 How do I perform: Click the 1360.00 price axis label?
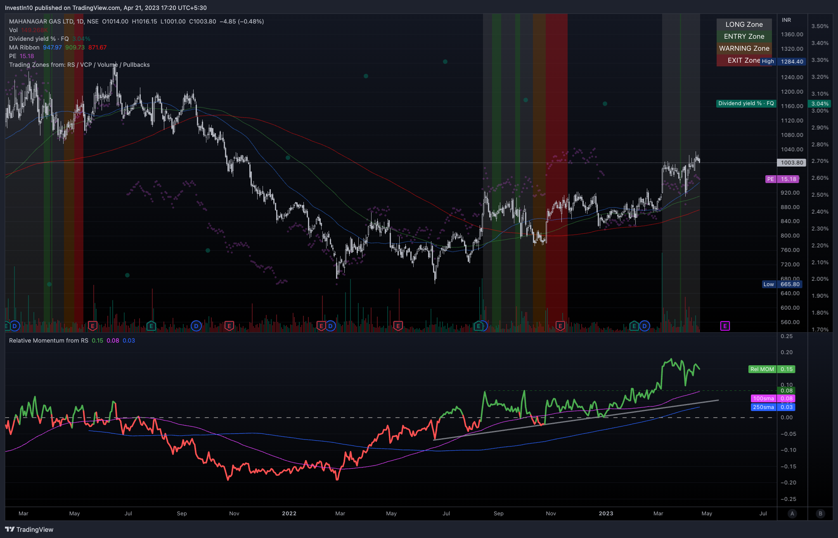coord(792,34)
